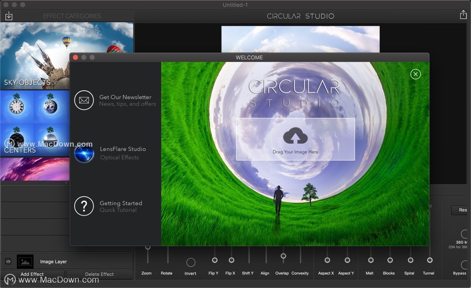Screen dimensions: 471x288
Task: Click the Aspect X slider knob
Action: [327, 260]
